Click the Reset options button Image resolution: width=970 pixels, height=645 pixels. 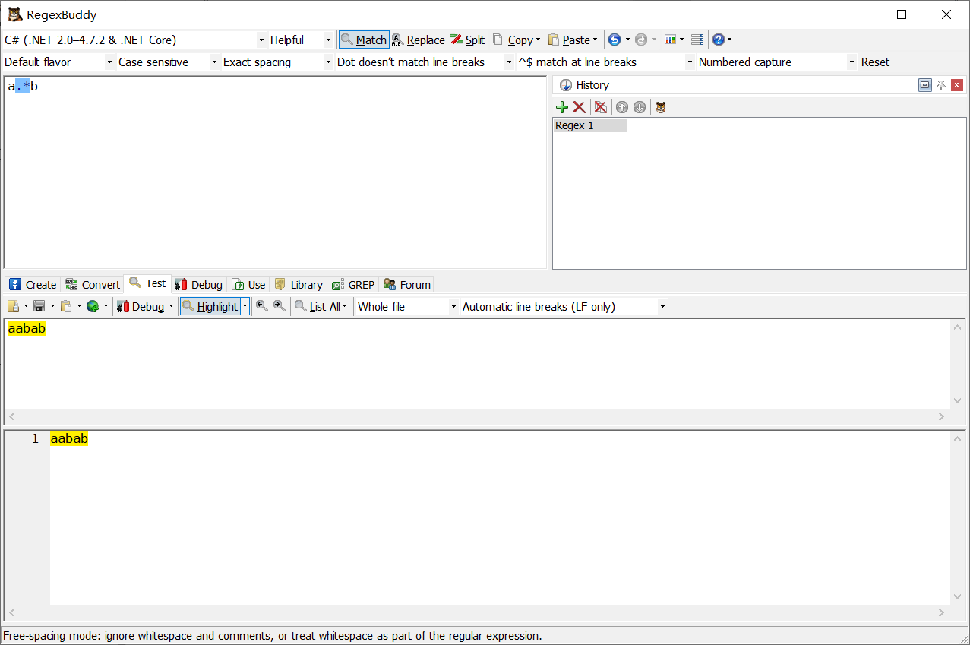pos(875,62)
